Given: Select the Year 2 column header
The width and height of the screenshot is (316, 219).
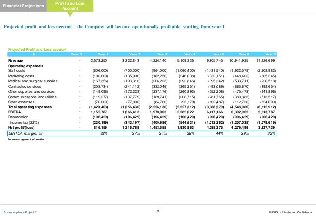Looking at the screenshot, I should [x=135, y=54].
